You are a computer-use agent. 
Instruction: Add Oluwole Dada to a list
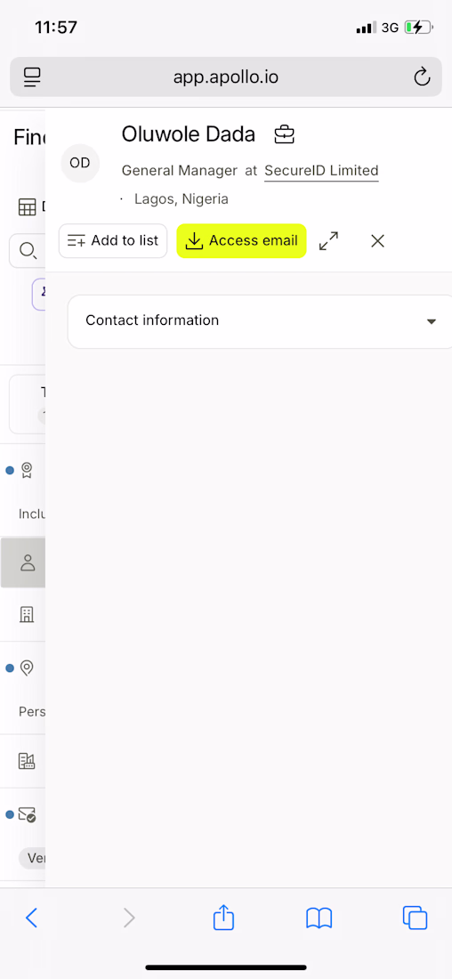113,241
